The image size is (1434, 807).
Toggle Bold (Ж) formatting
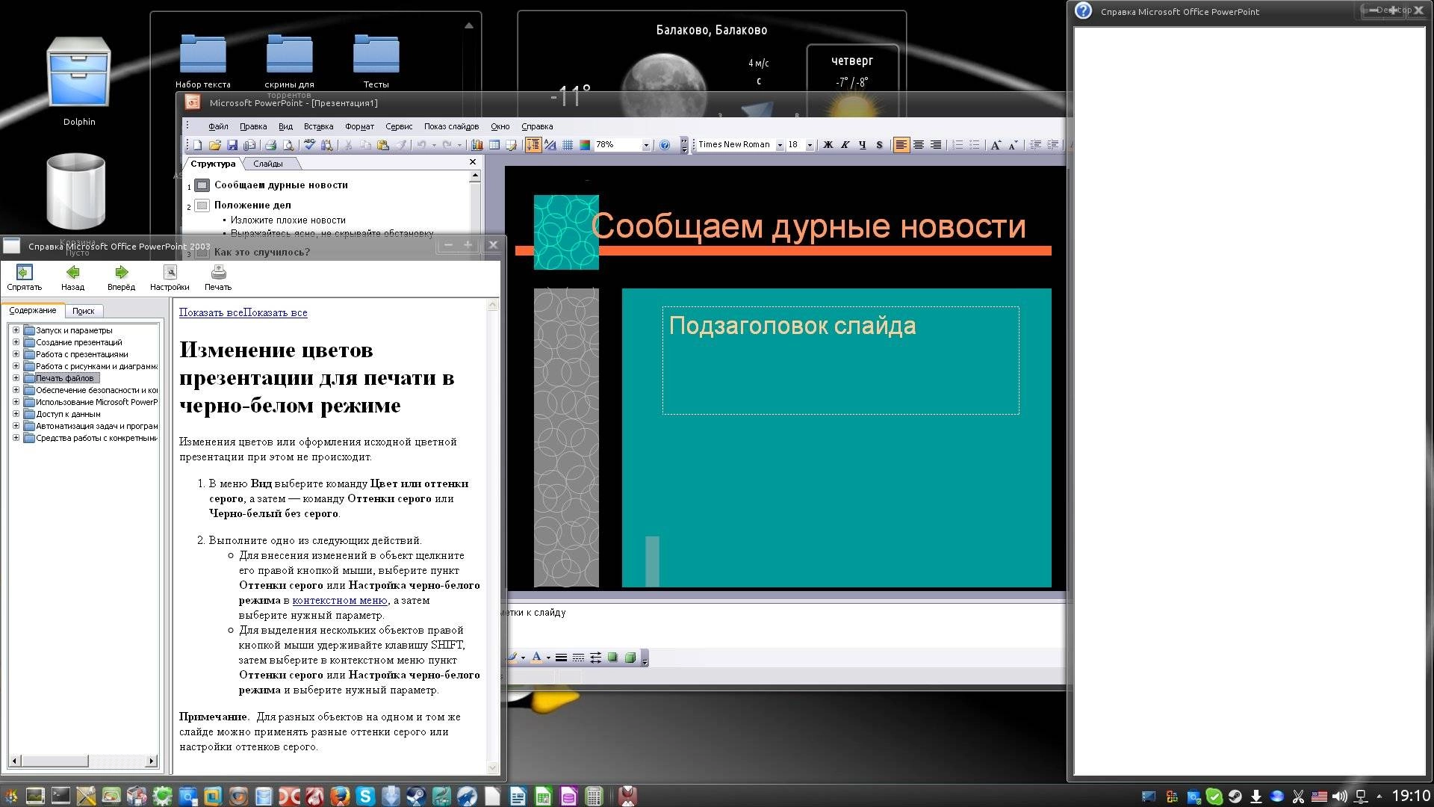click(x=828, y=145)
